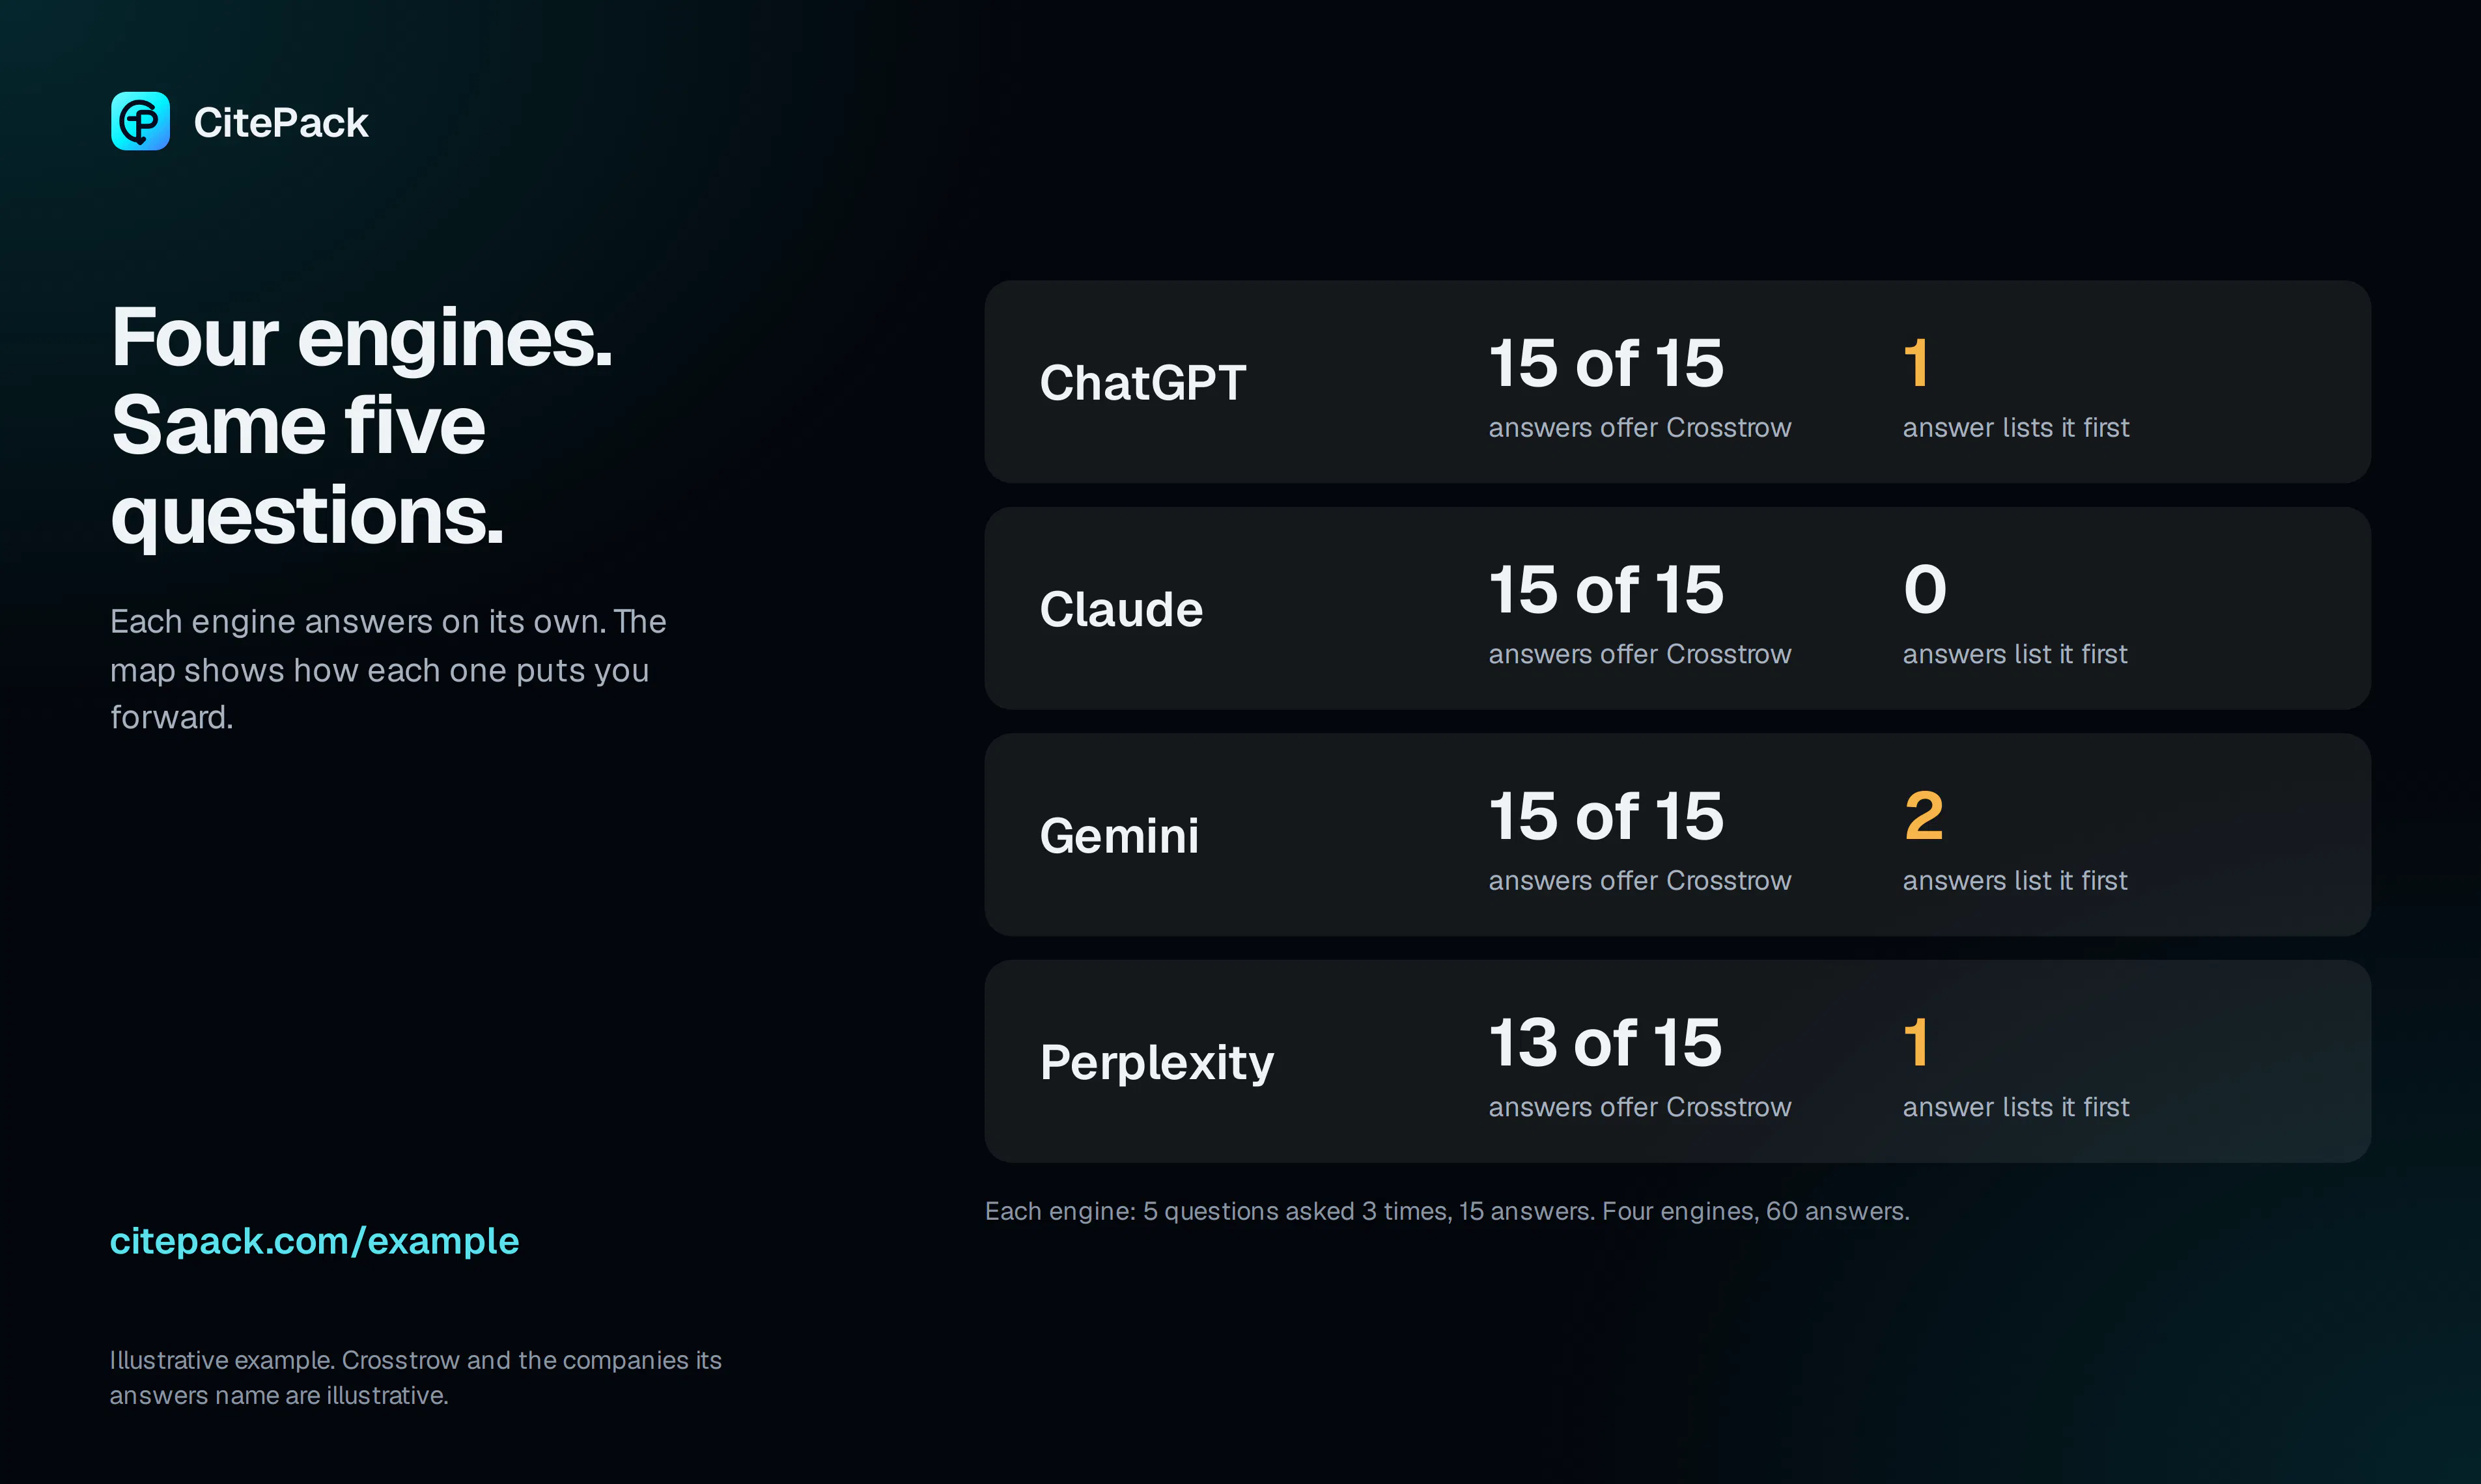Click the 'Each engine: 5 questions asked' footnote

point(1448,1211)
